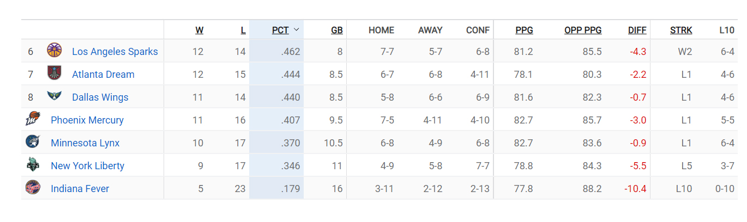Click the Indiana Fever team logo

click(33, 188)
